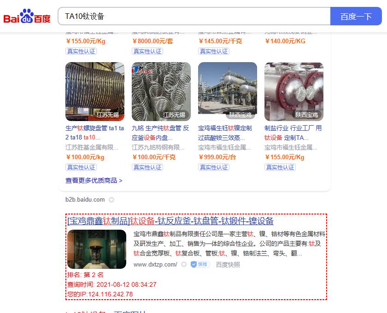Open result title 宝鸡鼎鑫钛制品 钛设备-钛反应釜
Screen dimensions: 387x313
[170, 221]
